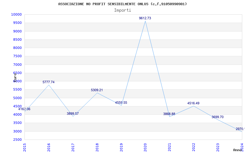This screenshot has height=153, width=245.
Task: Click the 2019 x-axis year label
Action: pyautogui.click(x=121, y=147)
